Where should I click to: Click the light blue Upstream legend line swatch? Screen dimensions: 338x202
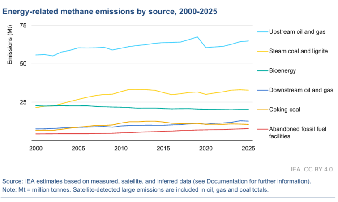(x=262, y=32)
